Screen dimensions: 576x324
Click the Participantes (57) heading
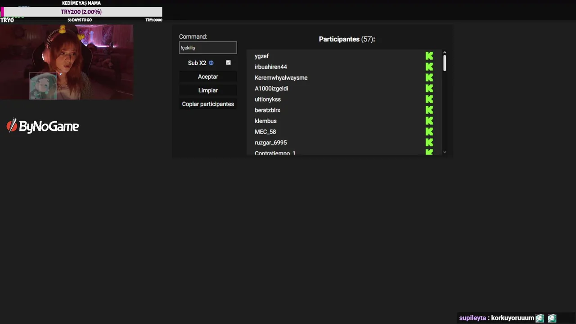[347, 39]
